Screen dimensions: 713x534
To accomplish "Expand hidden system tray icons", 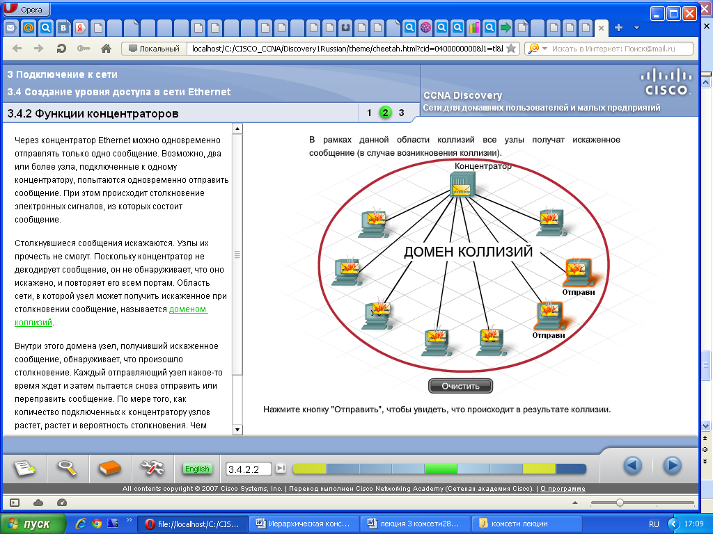I will tap(673, 524).
